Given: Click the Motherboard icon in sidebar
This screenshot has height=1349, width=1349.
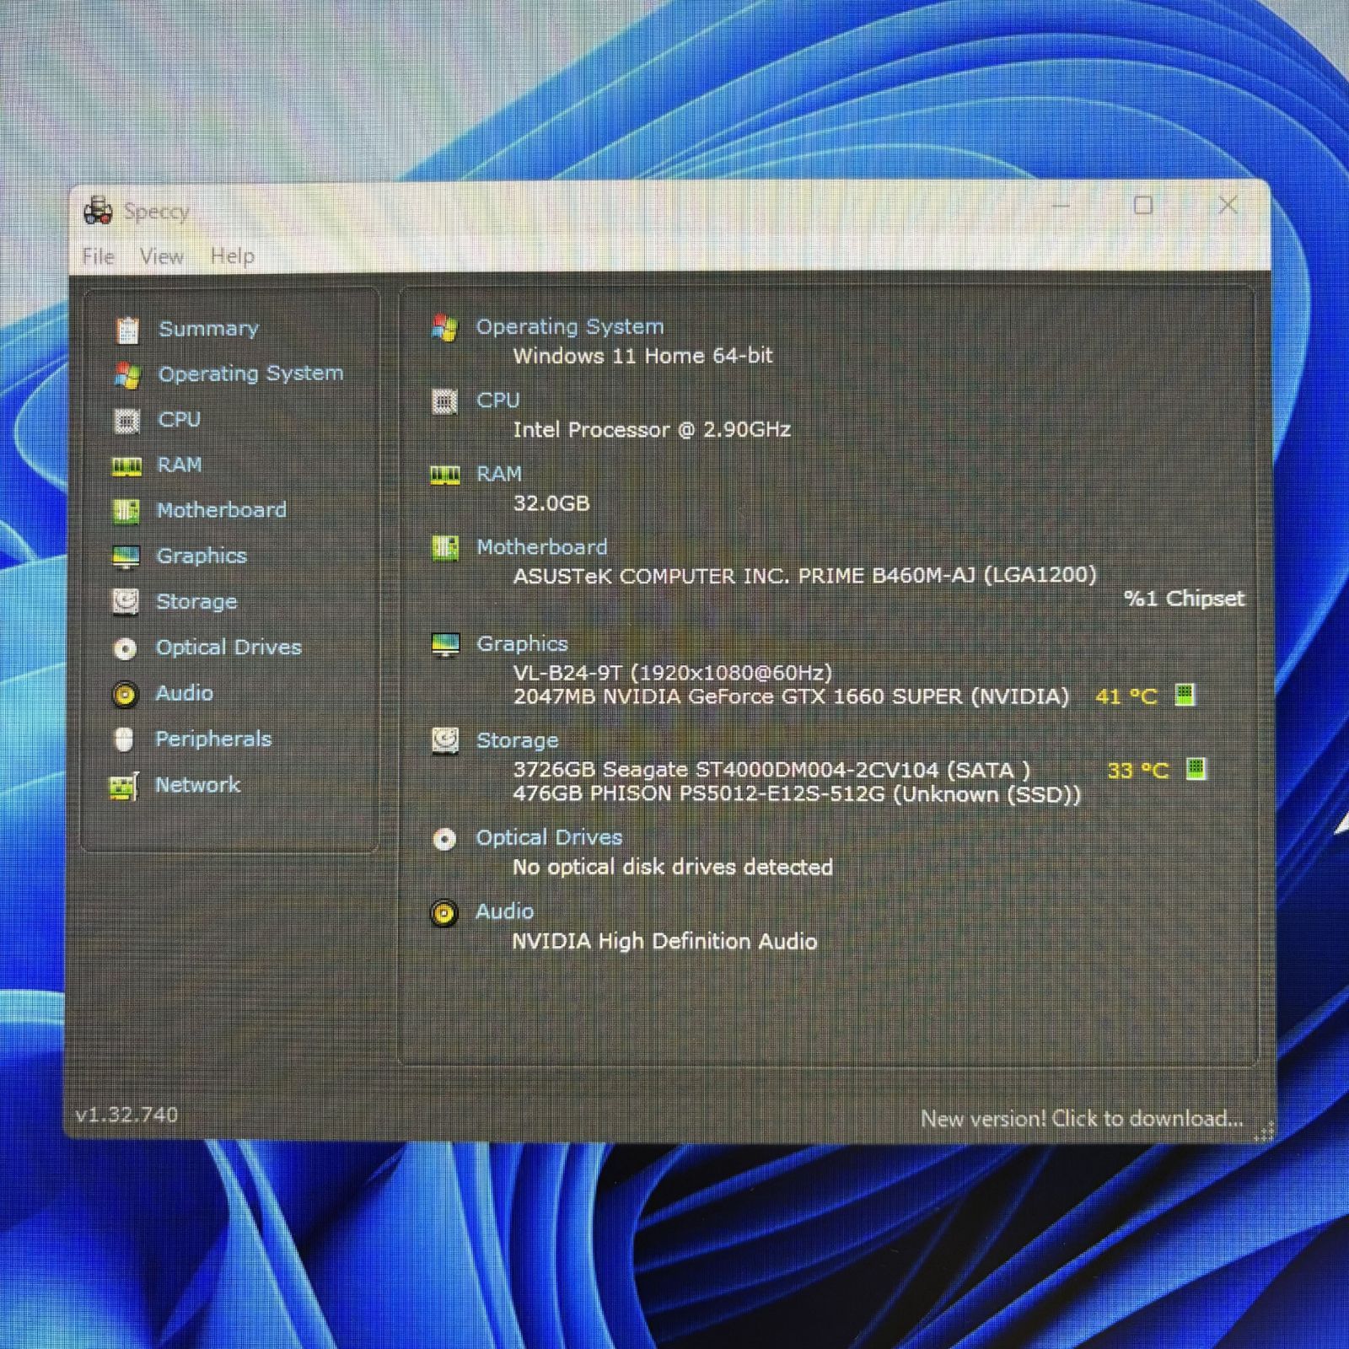Looking at the screenshot, I should point(126,511).
